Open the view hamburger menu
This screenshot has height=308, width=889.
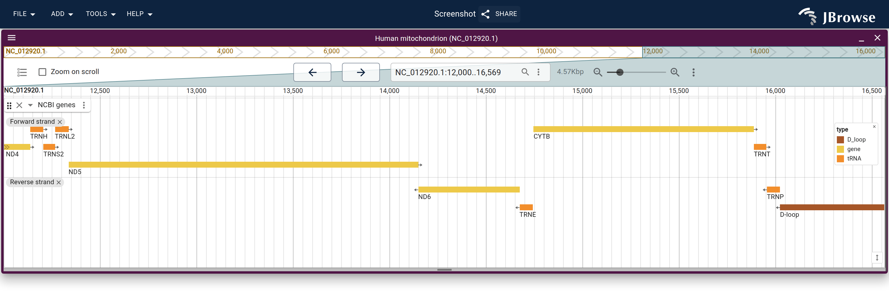12,38
